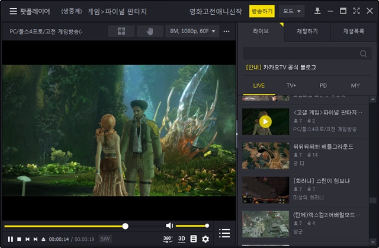Click the volume slider

(x=192, y=226)
